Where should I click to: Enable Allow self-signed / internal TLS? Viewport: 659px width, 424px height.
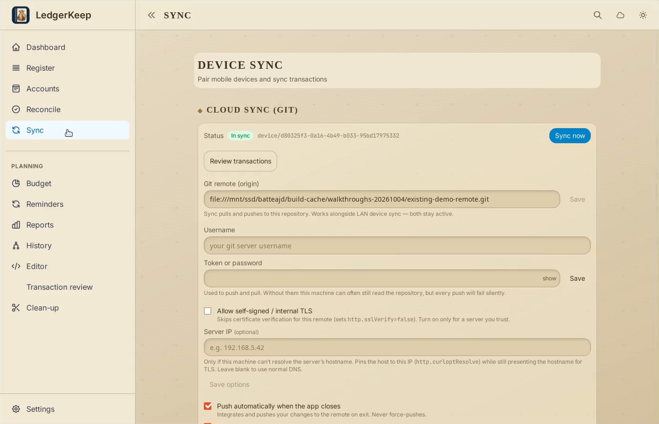point(208,311)
